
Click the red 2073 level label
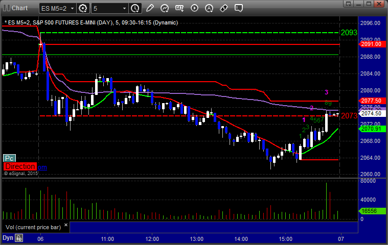(349, 115)
